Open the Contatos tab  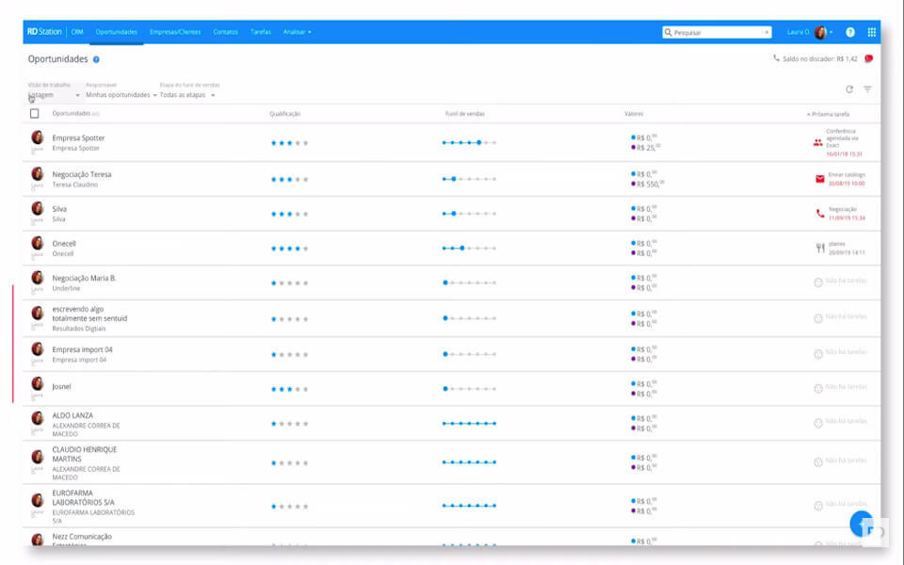pyautogui.click(x=225, y=32)
